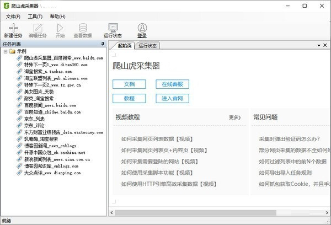Screen dimensions: 331x225
Task: Open the 工具(T) menu
Action: coord(35,17)
